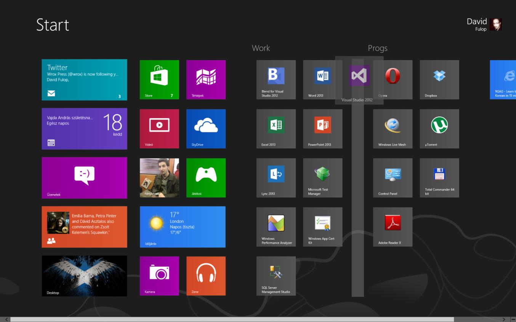Click the semantic zoom minus button
The width and height of the screenshot is (516, 322).
[x=513, y=319]
